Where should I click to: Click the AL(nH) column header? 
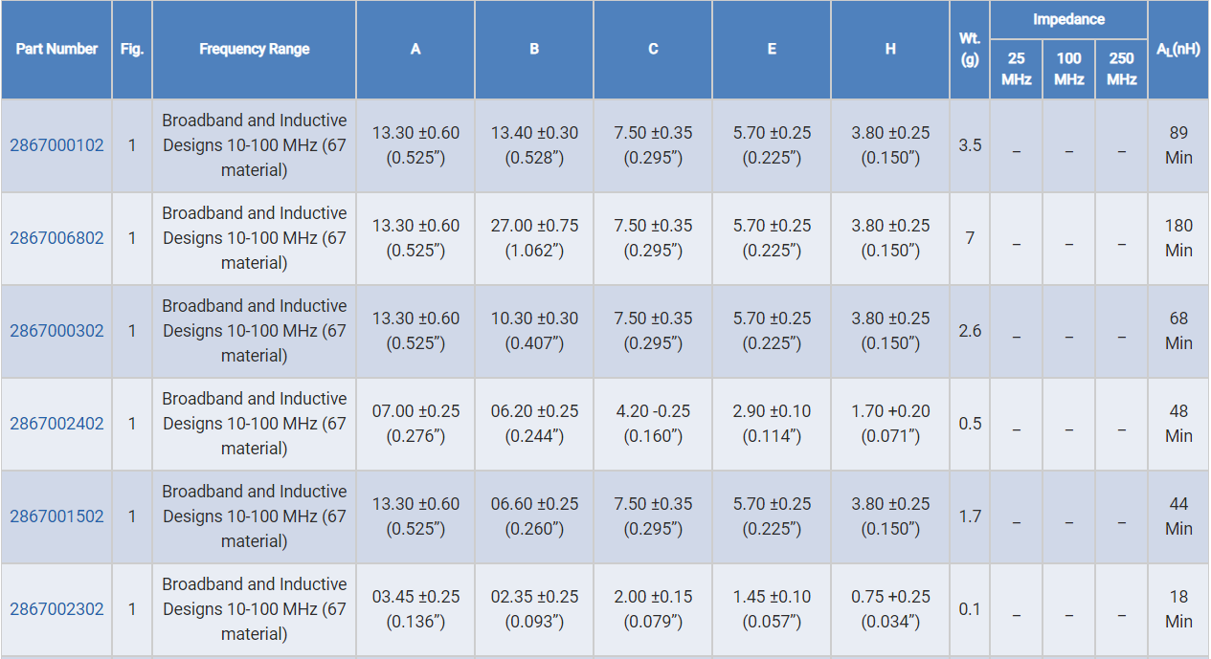pos(1178,49)
